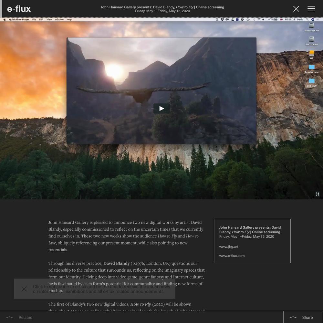Open the www.jhg.art link
Screen dimensions: 323x323
tap(229, 246)
